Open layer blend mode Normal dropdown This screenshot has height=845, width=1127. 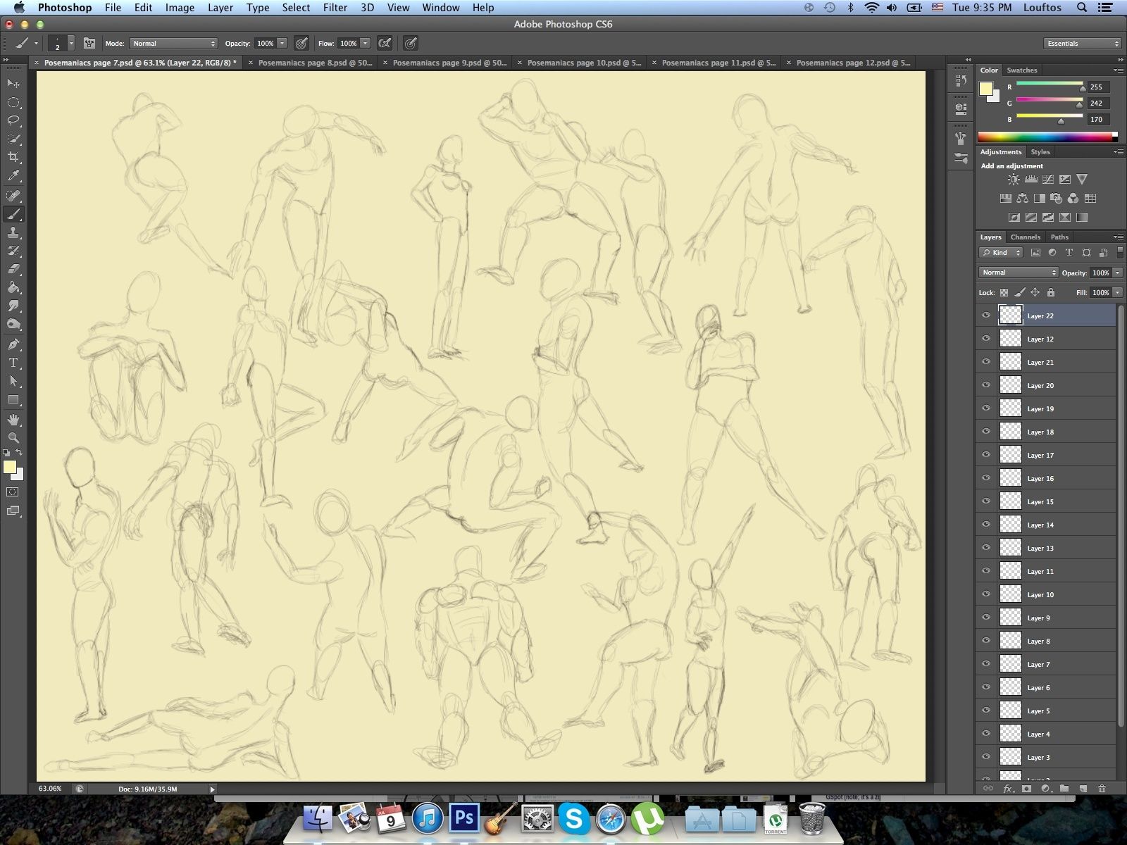1018,273
